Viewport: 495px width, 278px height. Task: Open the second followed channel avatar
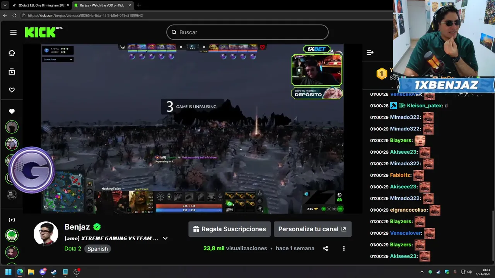point(12,144)
